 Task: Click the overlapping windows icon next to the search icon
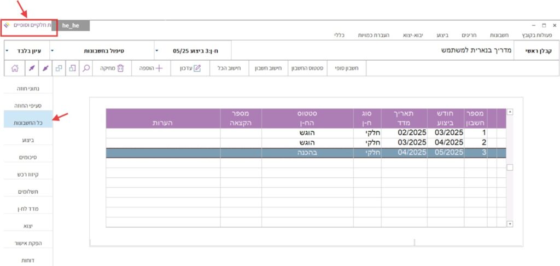click(x=72, y=68)
